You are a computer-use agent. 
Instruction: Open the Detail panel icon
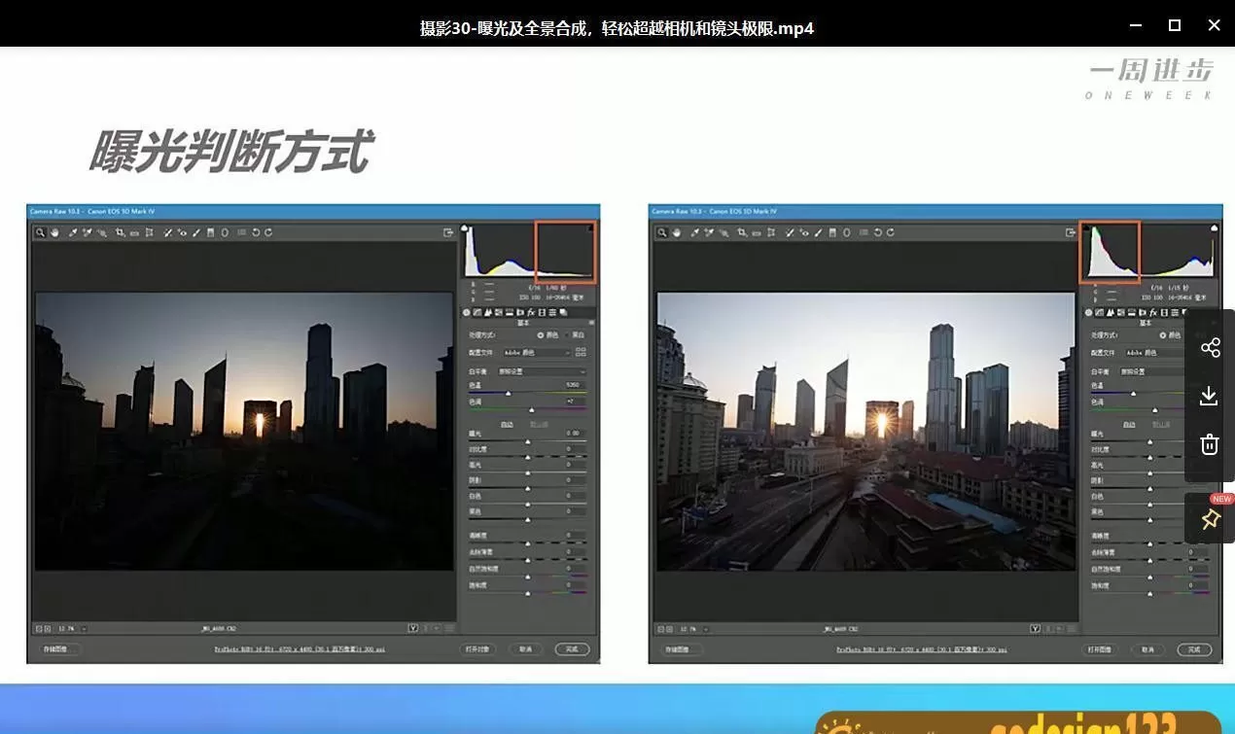(488, 312)
